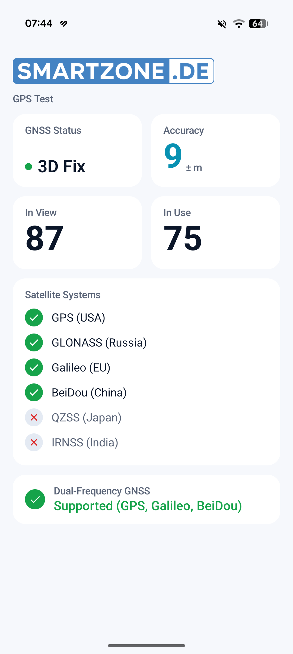The height and width of the screenshot is (654, 293).
Task: Tap the battery indicator showing 64
Action: tap(259, 24)
